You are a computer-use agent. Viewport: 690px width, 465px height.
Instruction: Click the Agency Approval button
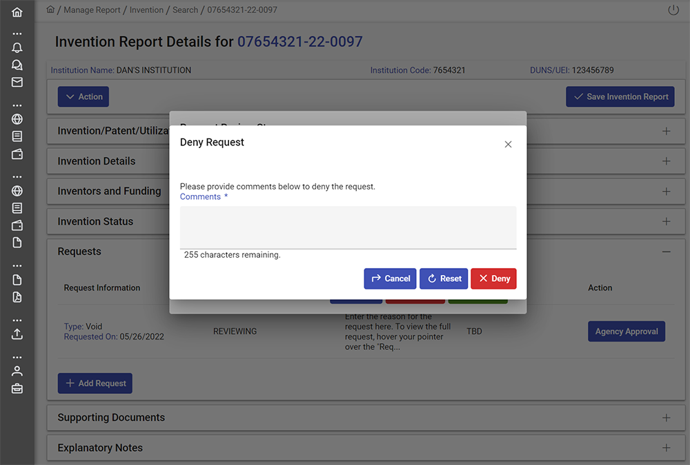click(x=627, y=331)
